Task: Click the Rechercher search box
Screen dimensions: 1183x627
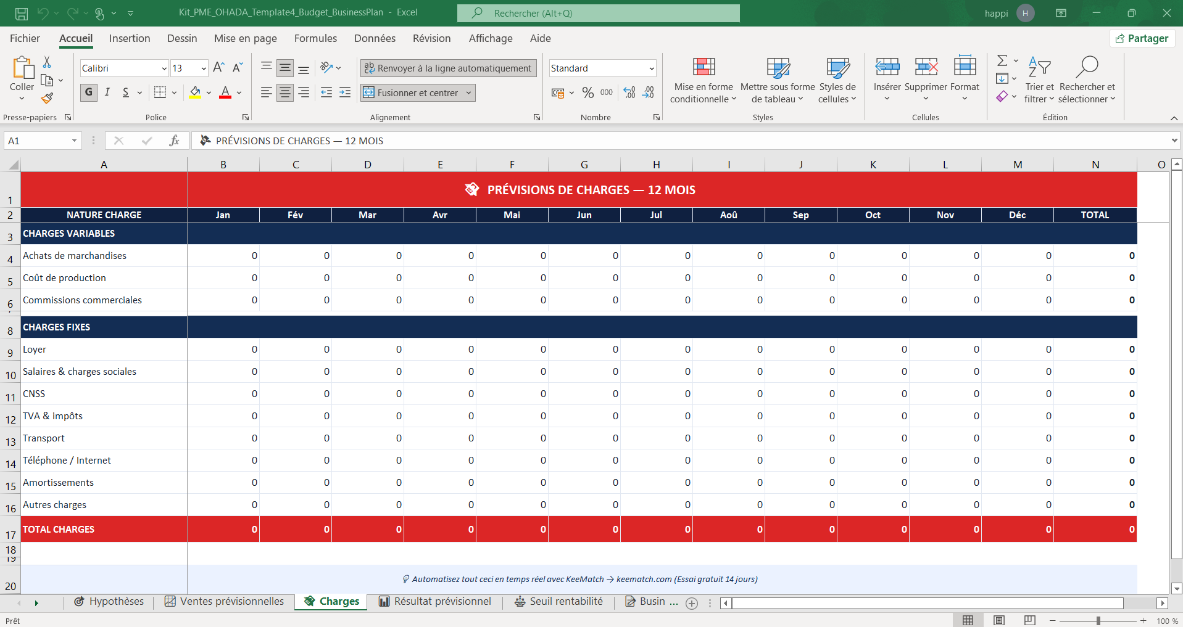Action: [599, 13]
